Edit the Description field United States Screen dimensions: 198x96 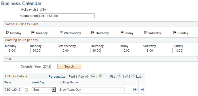coord(66,16)
